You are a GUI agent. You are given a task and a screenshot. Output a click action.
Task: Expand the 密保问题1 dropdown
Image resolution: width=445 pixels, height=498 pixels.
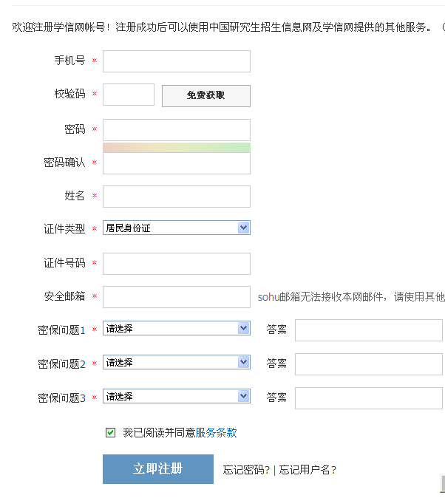pos(177,328)
